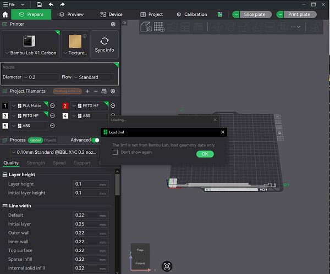Viewport: 330px width, 274px height.
Task: Click the Undo arrow icon
Action: (x=51, y=4)
